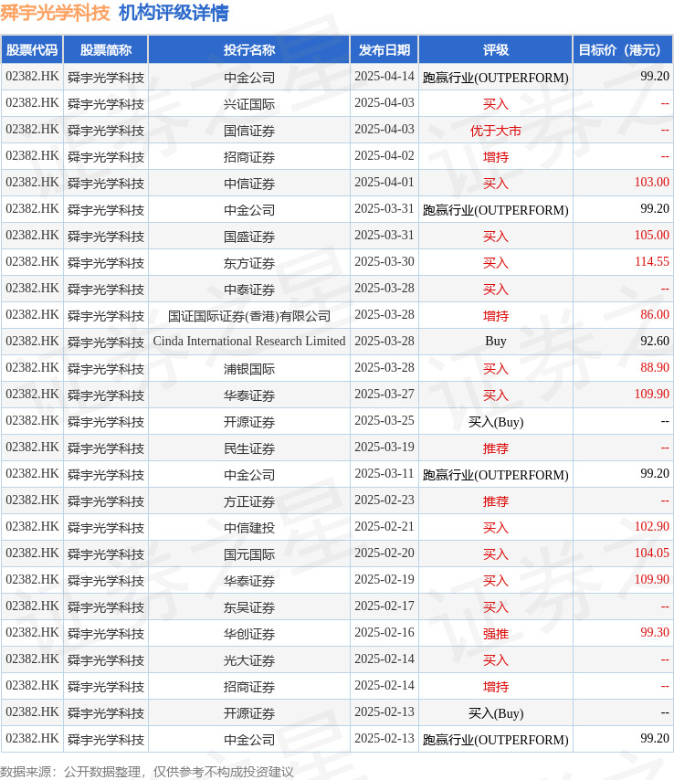The height and width of the screenshot is (780, 674).
Task: Select the 东方证券 bank name cell
Action: (x=249, y=263)
